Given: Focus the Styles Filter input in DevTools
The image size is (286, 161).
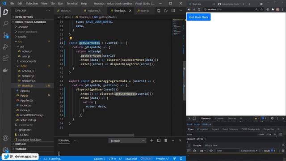Looking at the screenshot, I should point(222,135).
